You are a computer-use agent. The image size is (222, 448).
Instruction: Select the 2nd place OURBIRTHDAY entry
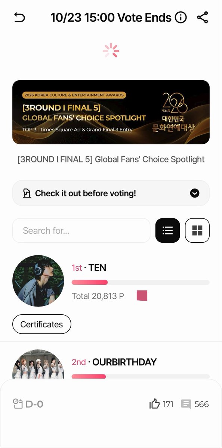point(111,364)
